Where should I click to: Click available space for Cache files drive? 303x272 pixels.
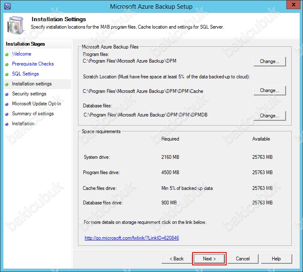[262, 188]
